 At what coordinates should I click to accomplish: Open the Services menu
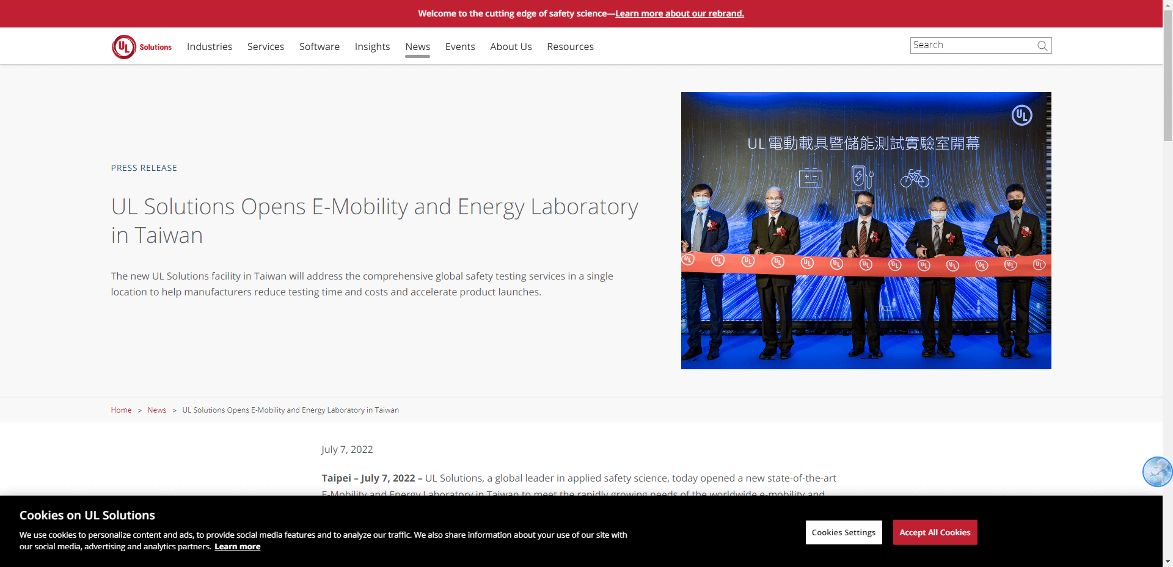tap(266, 47)
